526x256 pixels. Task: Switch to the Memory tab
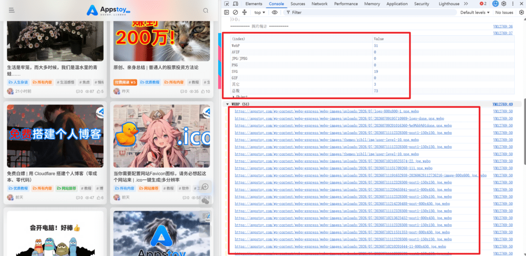[372, 4]
